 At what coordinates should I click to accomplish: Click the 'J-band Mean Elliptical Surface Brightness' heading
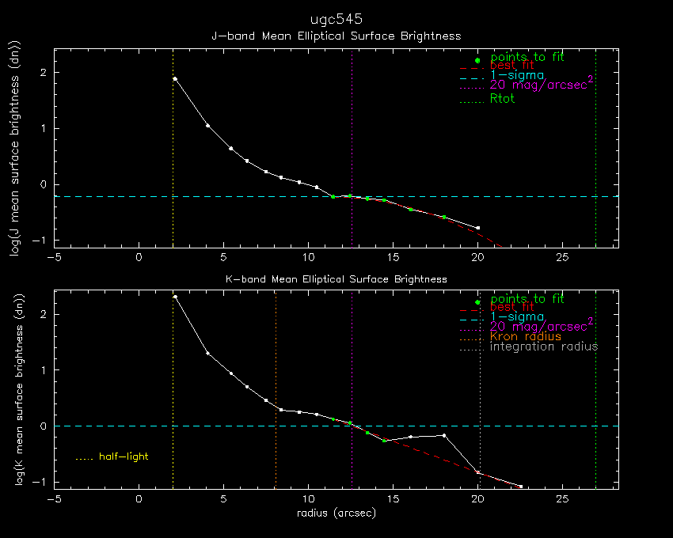(x=336, y=36)
